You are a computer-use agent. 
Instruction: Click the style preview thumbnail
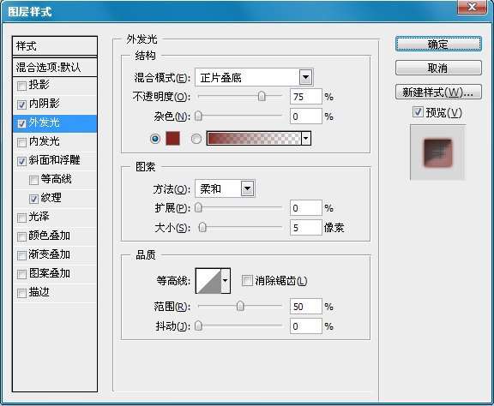click(438, 152)
